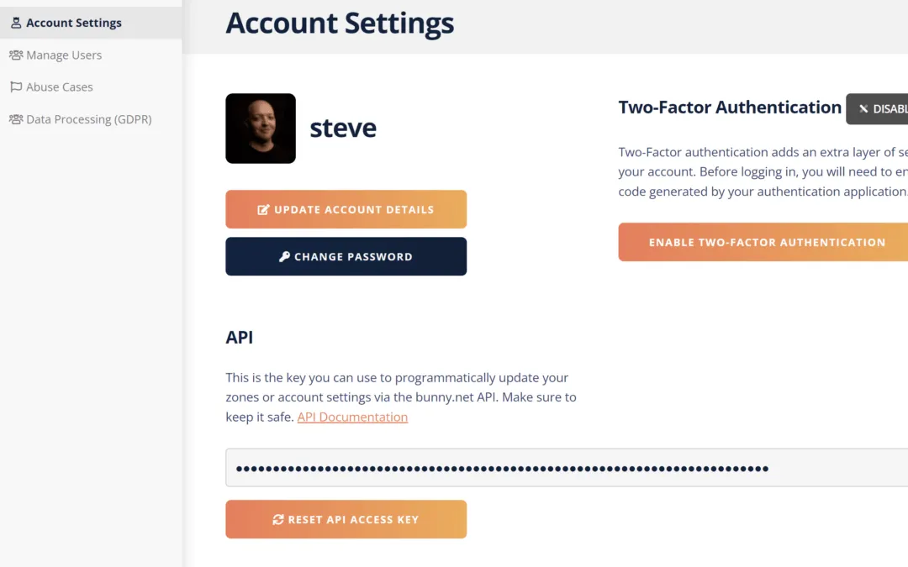
Task: Click the Data Processing (GDPR) sidebar icon
Action: 16,119
